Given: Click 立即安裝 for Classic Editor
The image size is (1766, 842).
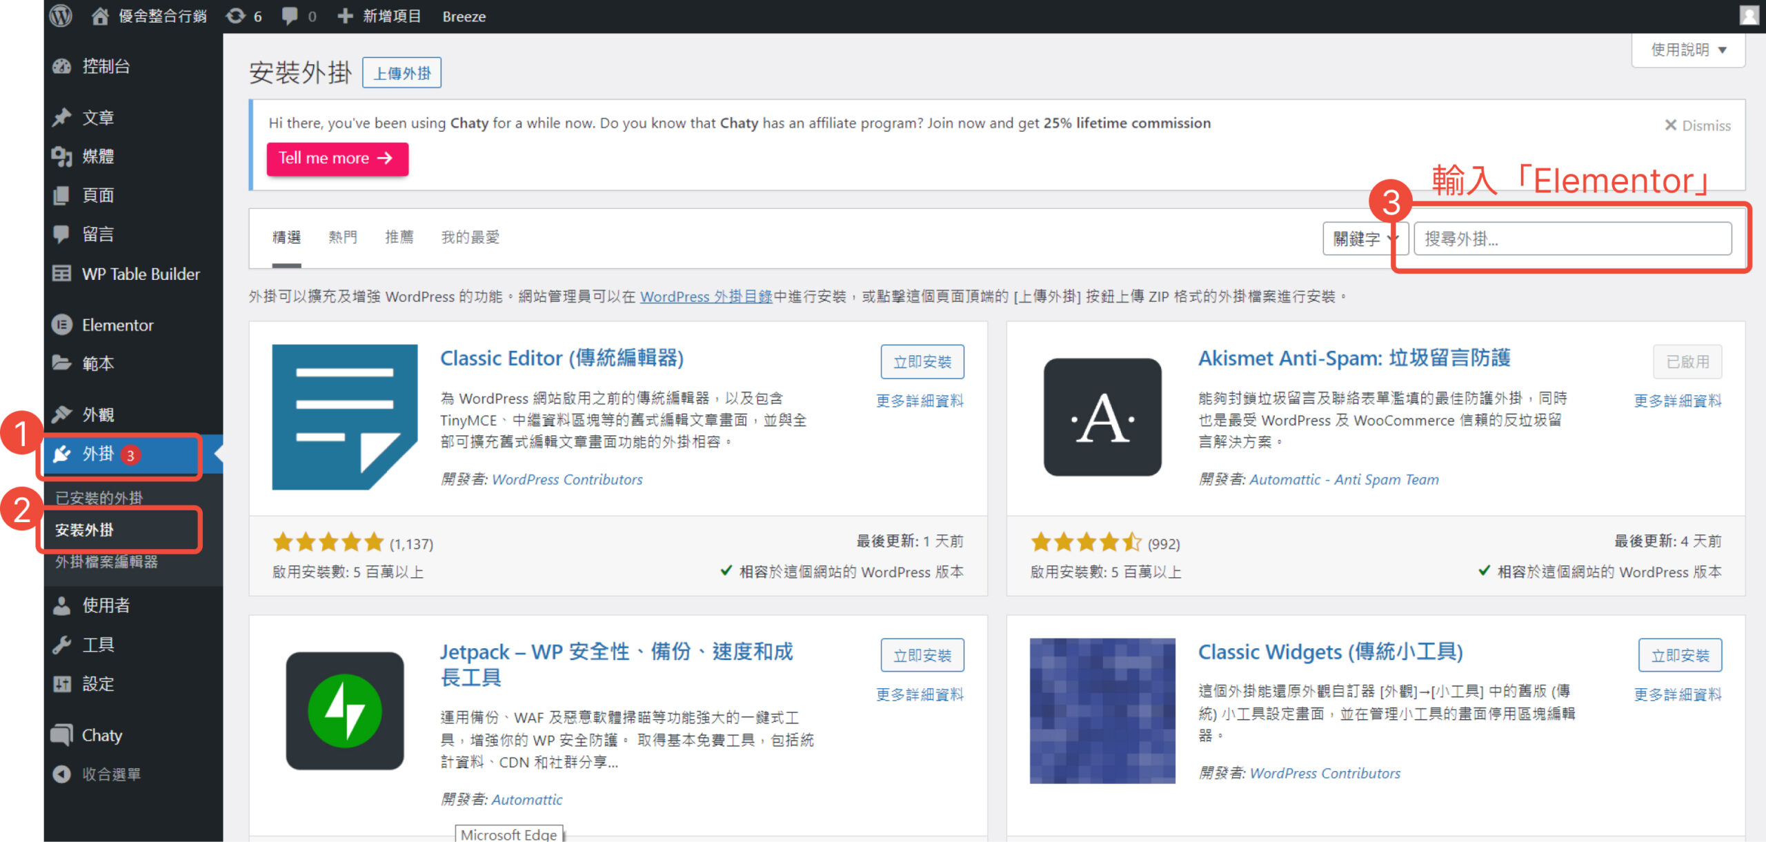Looking at the screenshot, I should (922, 362).
